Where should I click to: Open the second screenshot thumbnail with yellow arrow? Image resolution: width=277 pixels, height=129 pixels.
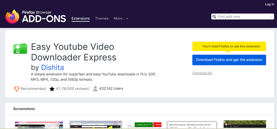(96, 125)
